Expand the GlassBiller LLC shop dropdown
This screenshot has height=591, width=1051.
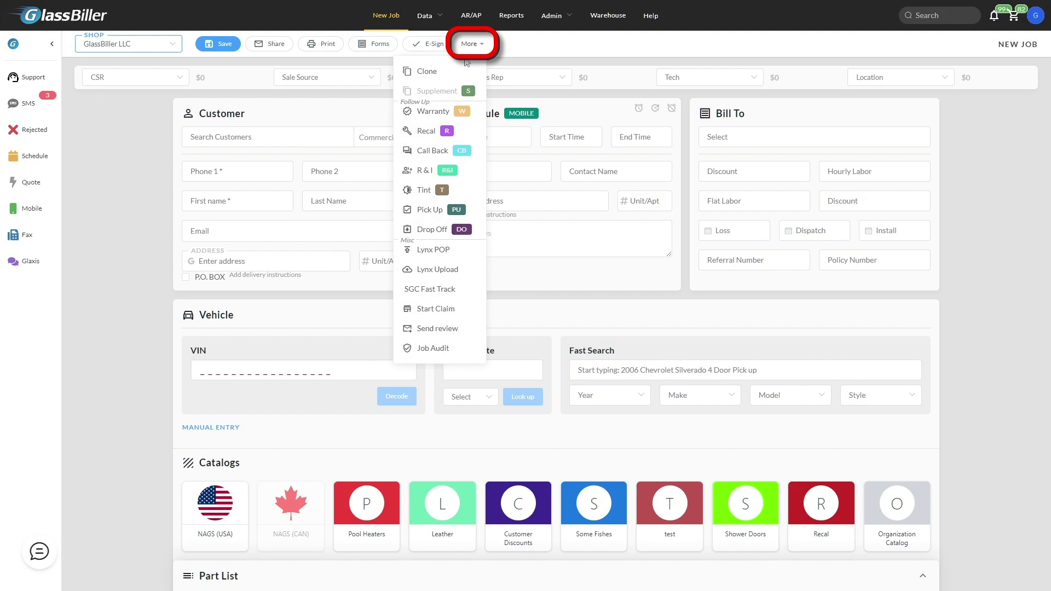[129, 44]
